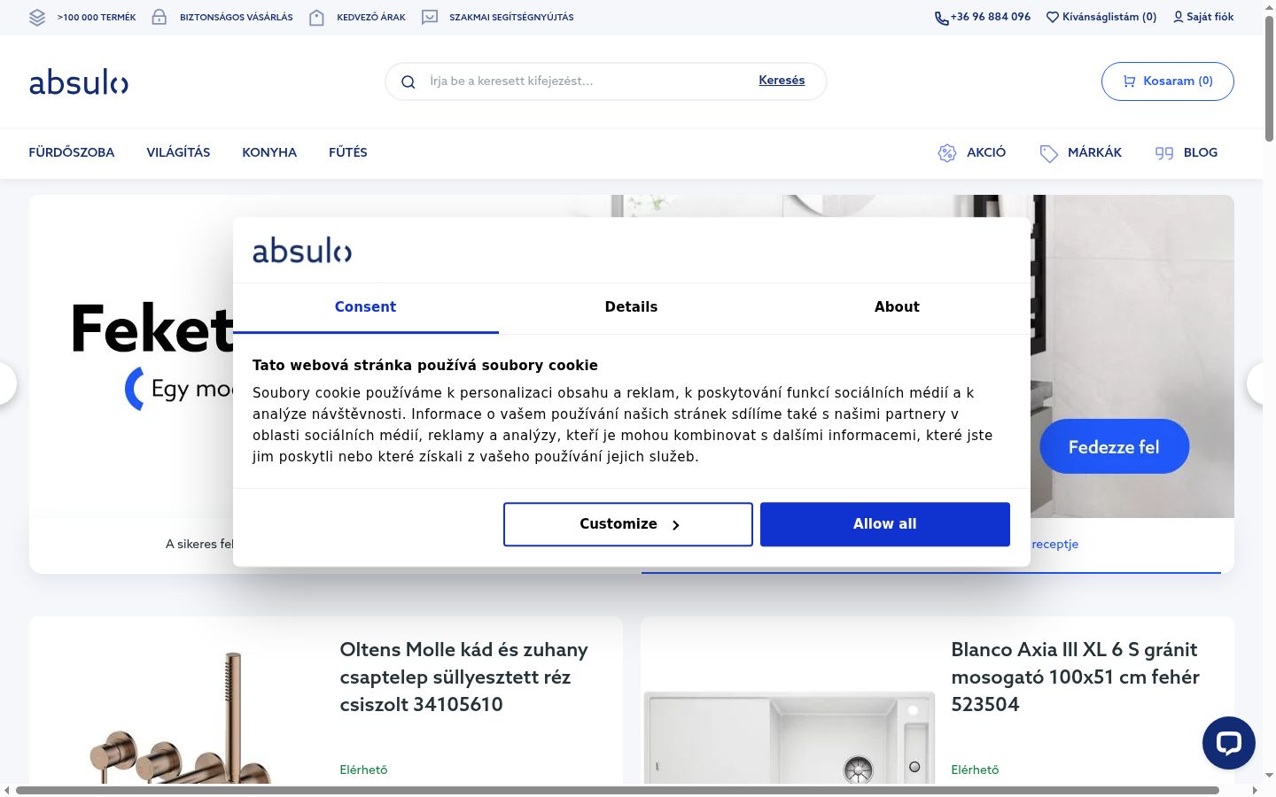1276x797 pixels.
Task: Click the chat icon beside SZAKMAI SEGÍTSÉGNYÚJTÁS
Action: pos(430,17)
